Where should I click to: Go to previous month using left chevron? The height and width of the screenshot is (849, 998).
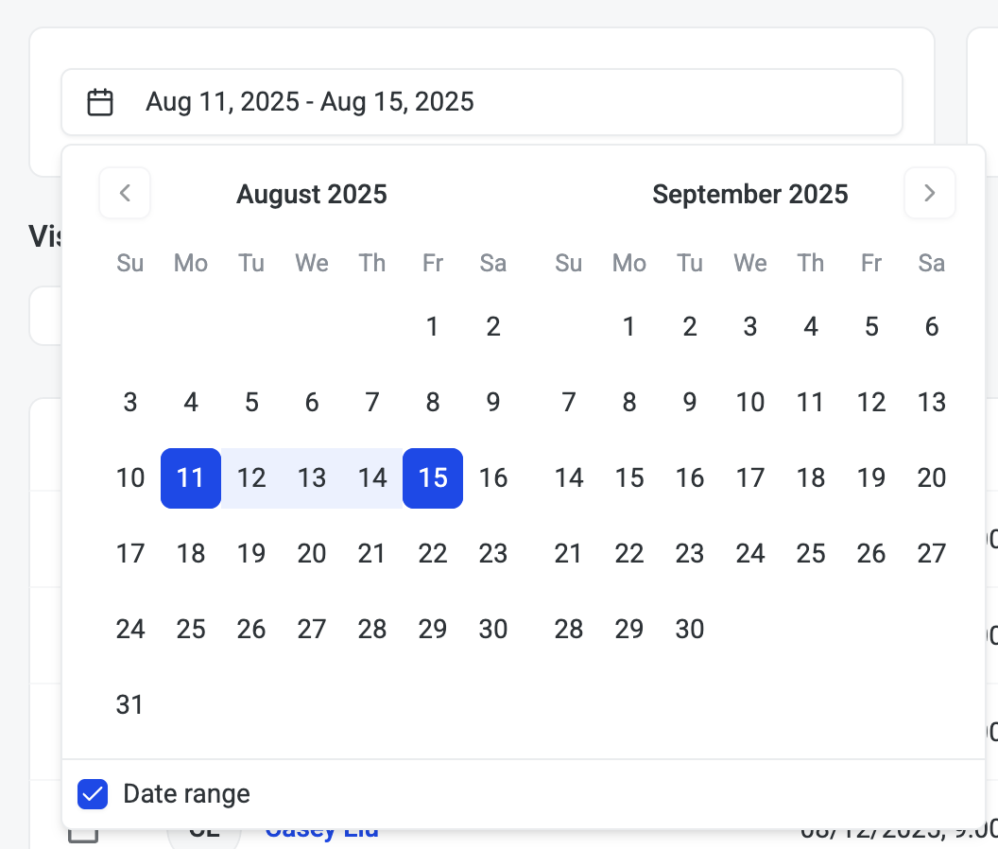pyautogui.click(x=125, y=193)
